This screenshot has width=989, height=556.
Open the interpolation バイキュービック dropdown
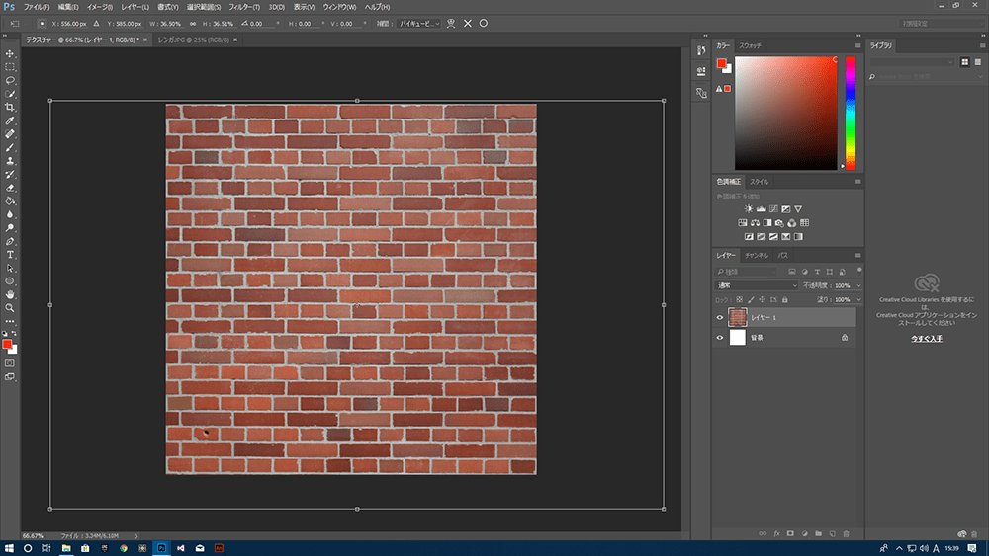tap(419, 23)
